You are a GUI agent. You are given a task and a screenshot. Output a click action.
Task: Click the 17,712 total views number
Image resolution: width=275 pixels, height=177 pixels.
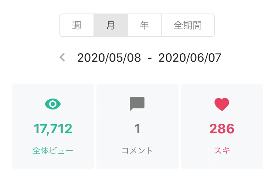tap(53, 128)
